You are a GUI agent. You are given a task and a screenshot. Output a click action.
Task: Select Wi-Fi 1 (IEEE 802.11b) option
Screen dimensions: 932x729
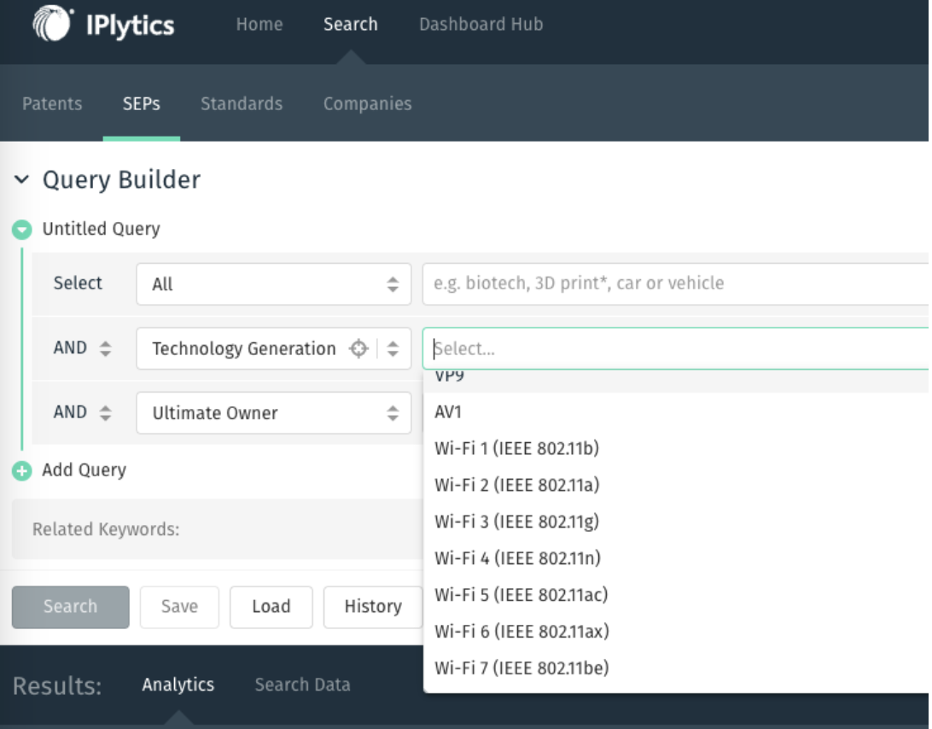click(x=676, y=448)
